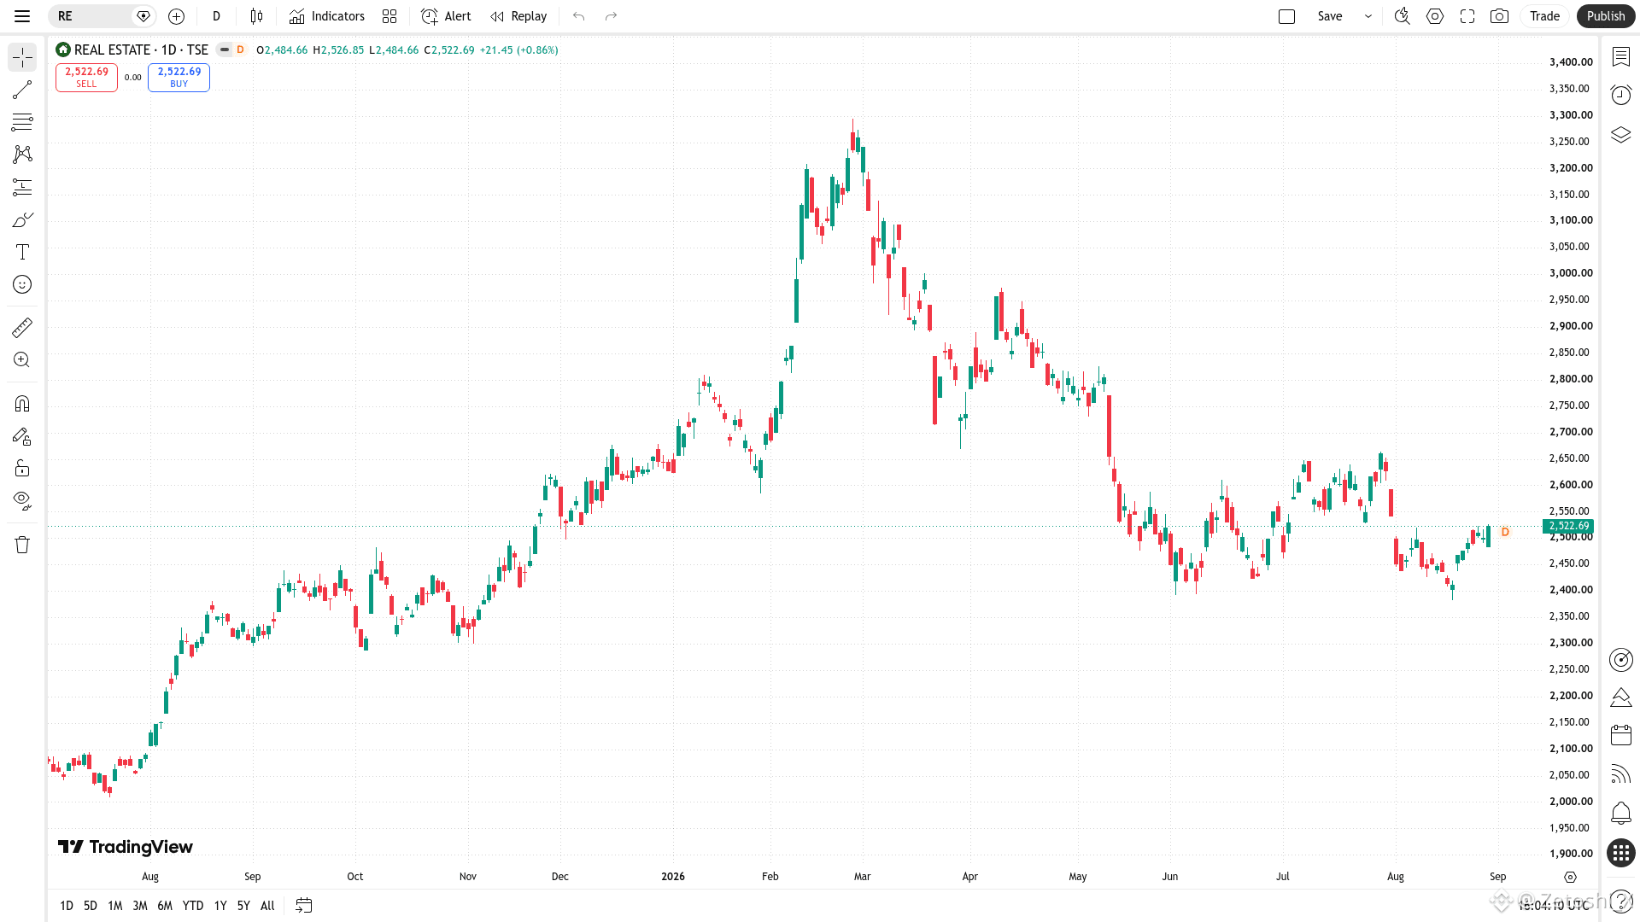1640x922 pixels.
Task: Take a chart snapshot with camera
Action: (x=1499, y=16)
